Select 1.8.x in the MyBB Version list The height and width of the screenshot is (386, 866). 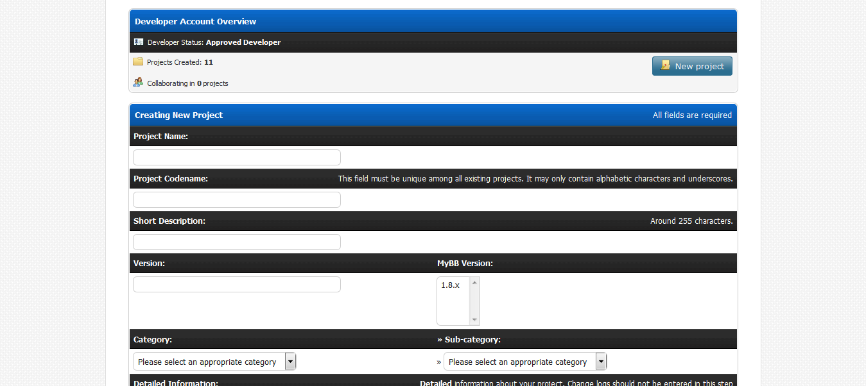pos(451,285)
